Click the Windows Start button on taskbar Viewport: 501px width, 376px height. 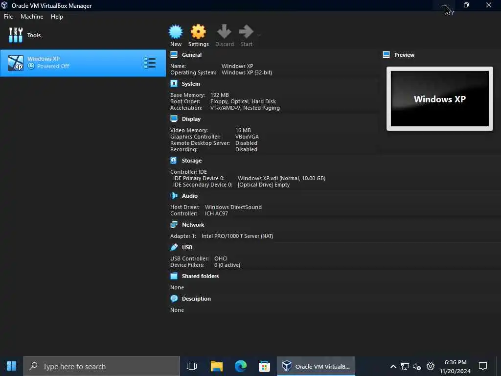(x=12, y=366)
